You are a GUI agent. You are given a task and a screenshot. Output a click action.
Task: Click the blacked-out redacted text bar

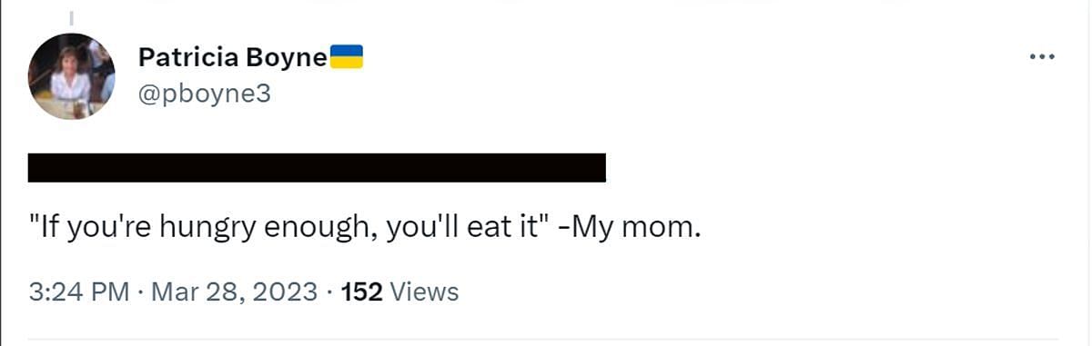[x=317, y=167]
